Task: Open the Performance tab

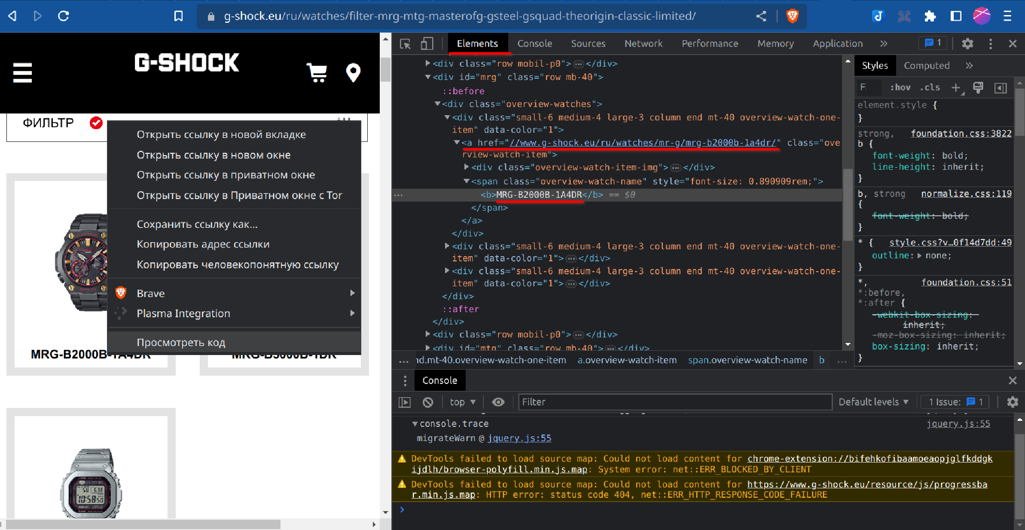Action: tap(710, 44)
